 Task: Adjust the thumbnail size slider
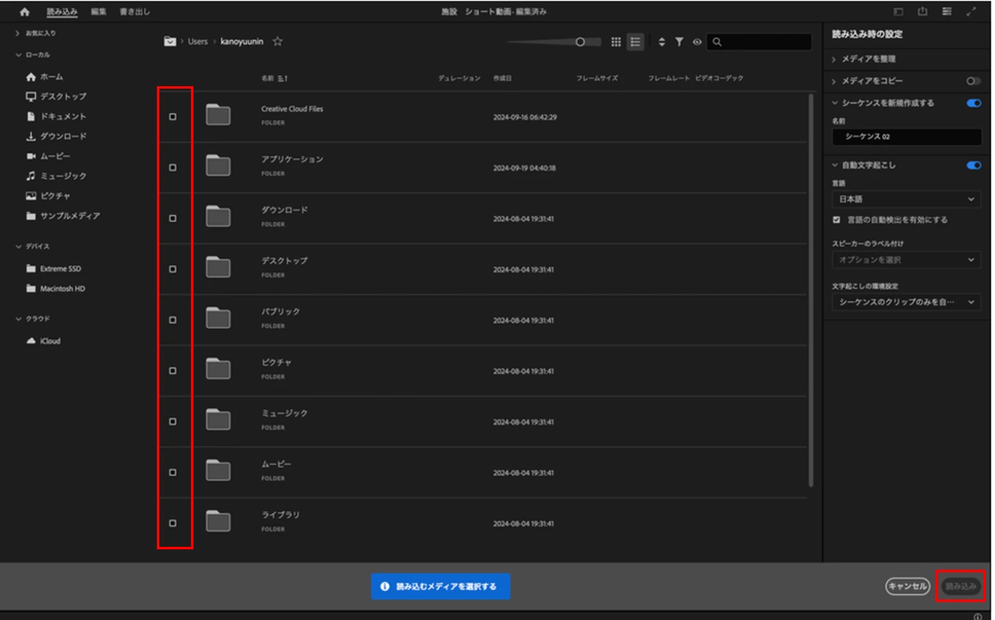pyautogui.click(x=555, y=42)
